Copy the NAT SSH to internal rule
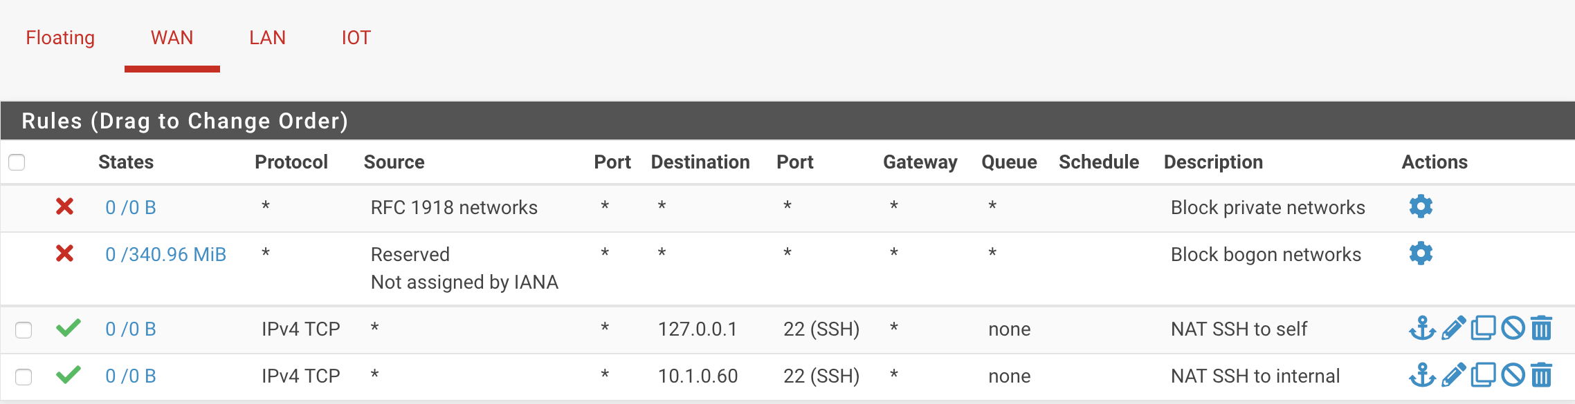Image resolution: width=1575 pixels, height=404 pixels. (x=1483, y=375)
